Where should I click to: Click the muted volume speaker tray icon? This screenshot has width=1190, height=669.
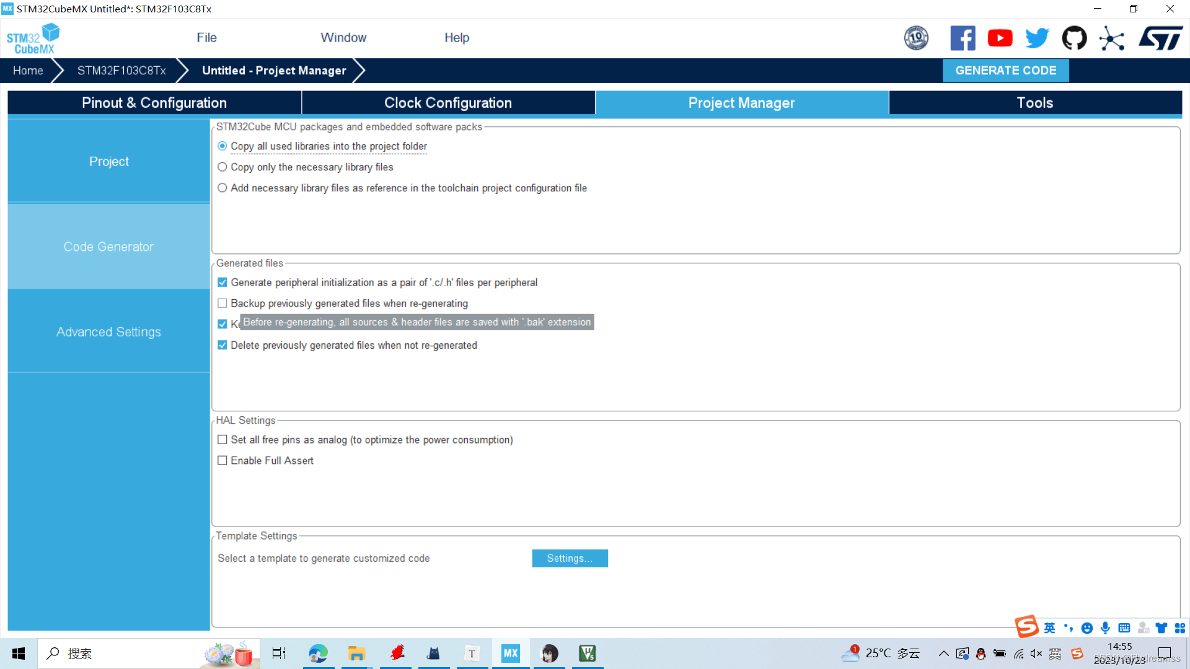coord(1036,654)
